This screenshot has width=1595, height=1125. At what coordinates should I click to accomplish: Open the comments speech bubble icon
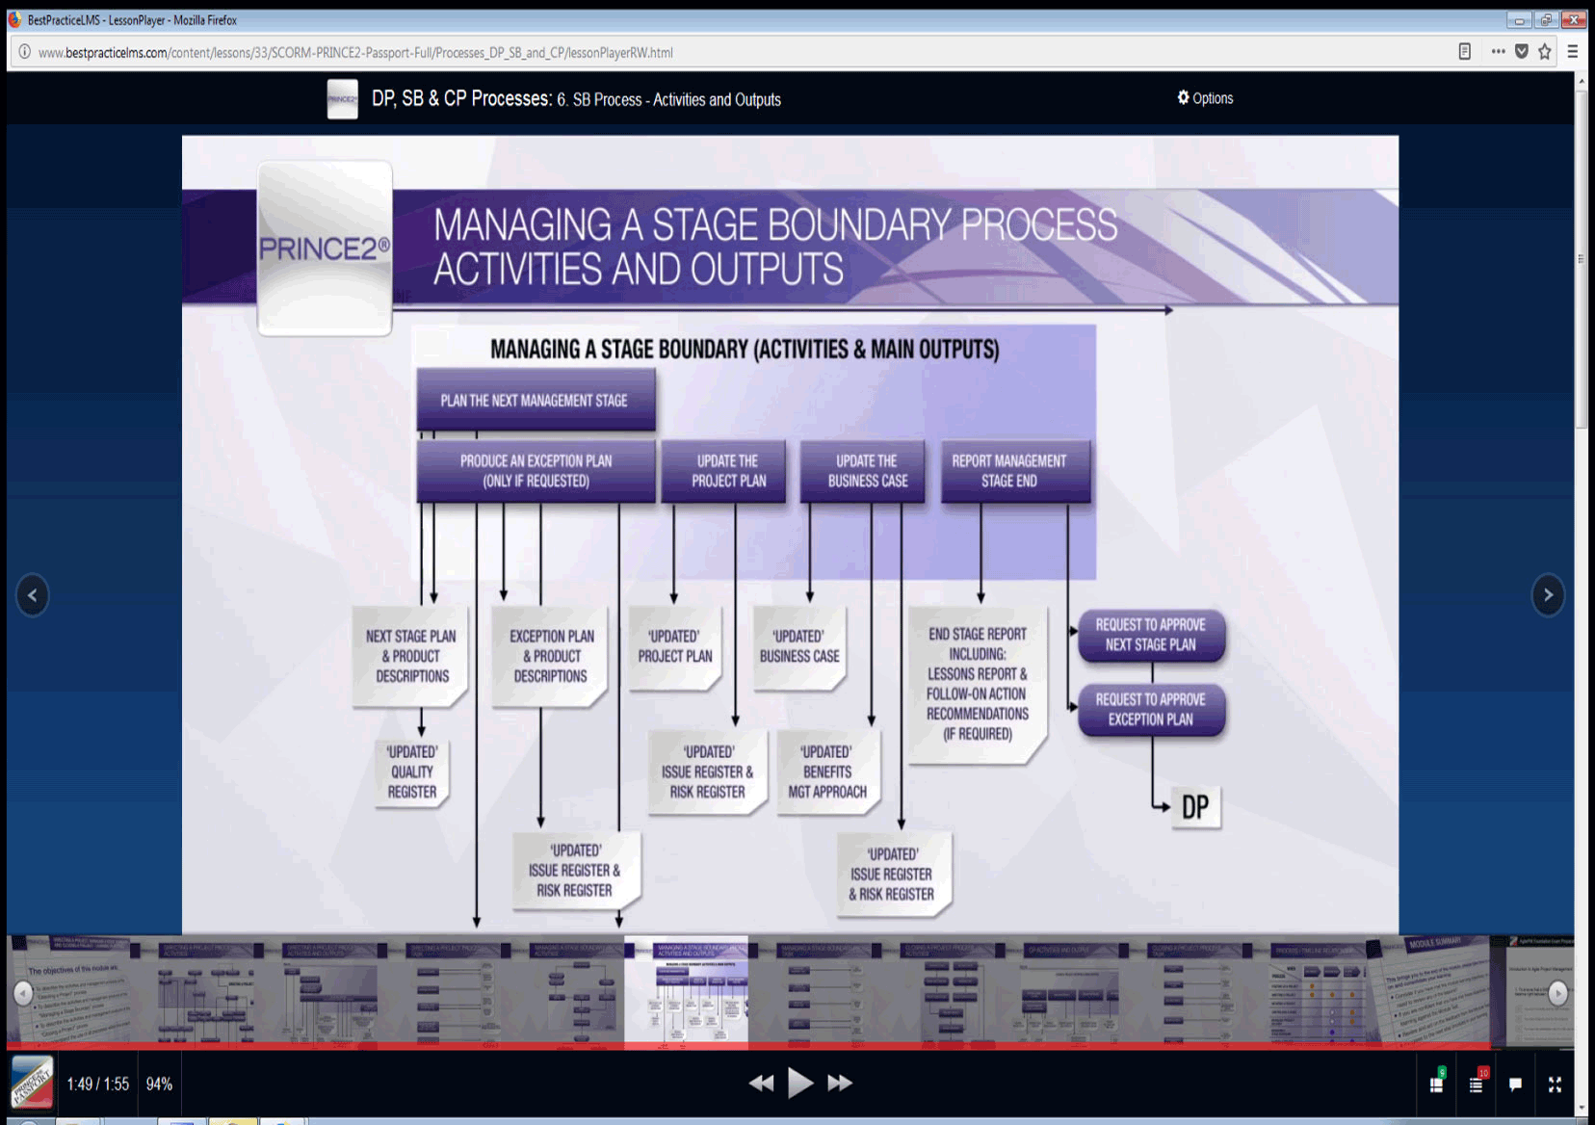pos(1515,1083)
